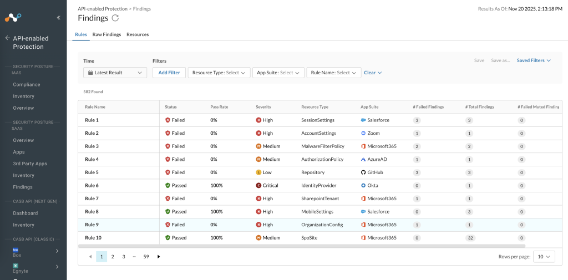Open the Latest Result time dropdown
This screenshot has height=280, width=568.
[x=115, y=73]
